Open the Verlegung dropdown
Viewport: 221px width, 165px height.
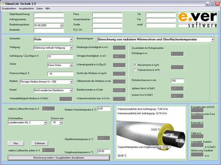click(x=71, y=48)
